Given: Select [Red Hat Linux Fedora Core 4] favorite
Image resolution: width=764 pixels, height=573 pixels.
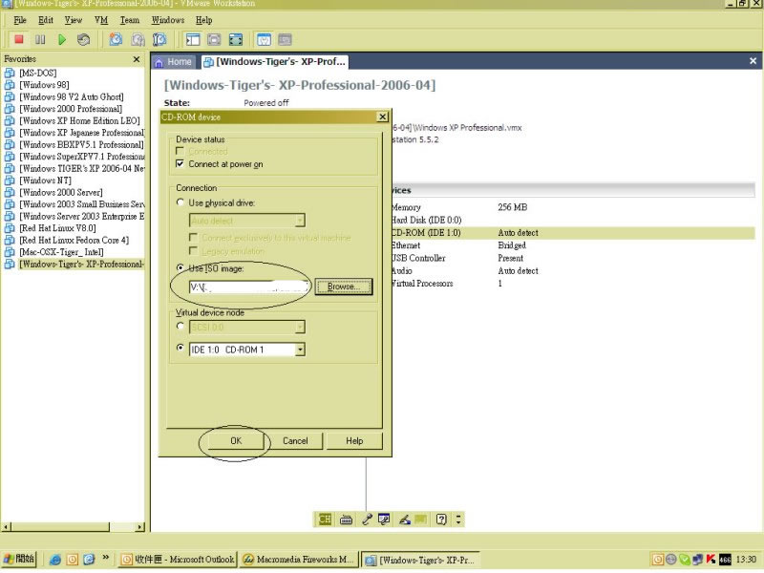Looking at the screenshot, I should click(x=74, y=241).
